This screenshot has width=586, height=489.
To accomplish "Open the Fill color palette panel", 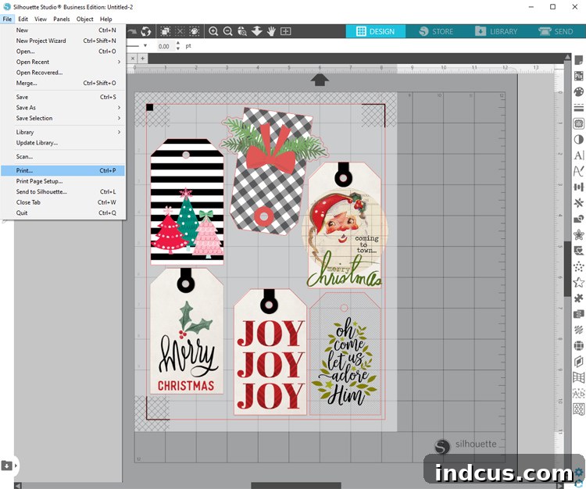I will click(578, 92).
